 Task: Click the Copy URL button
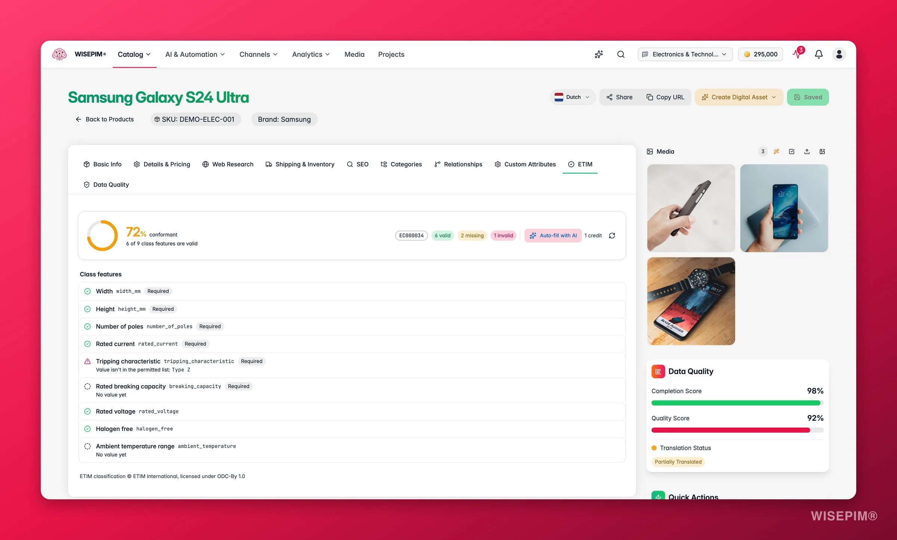coord(665,97)
